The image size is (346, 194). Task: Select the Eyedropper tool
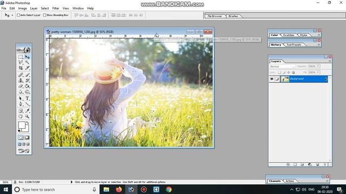coord(27,110)
